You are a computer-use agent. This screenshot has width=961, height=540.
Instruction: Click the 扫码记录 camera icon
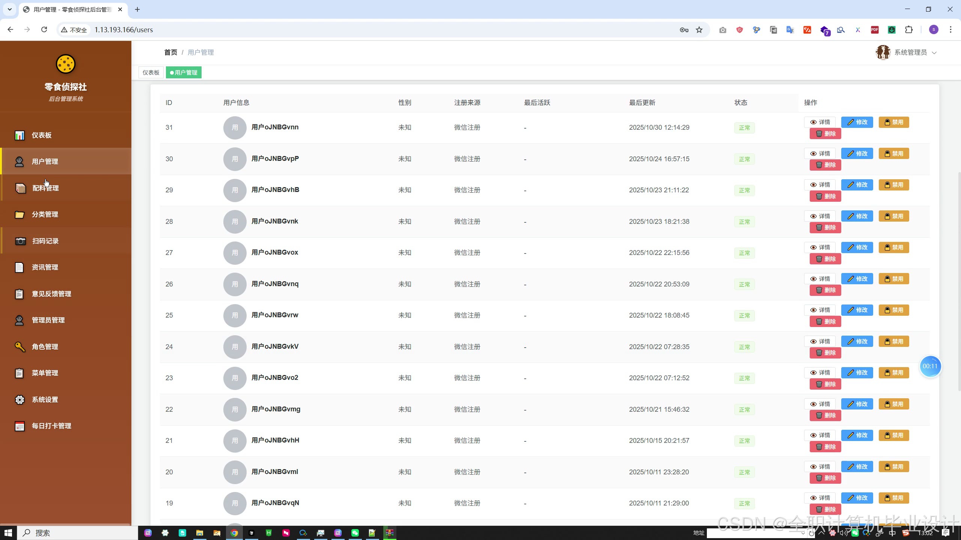(x=20, y=241)
